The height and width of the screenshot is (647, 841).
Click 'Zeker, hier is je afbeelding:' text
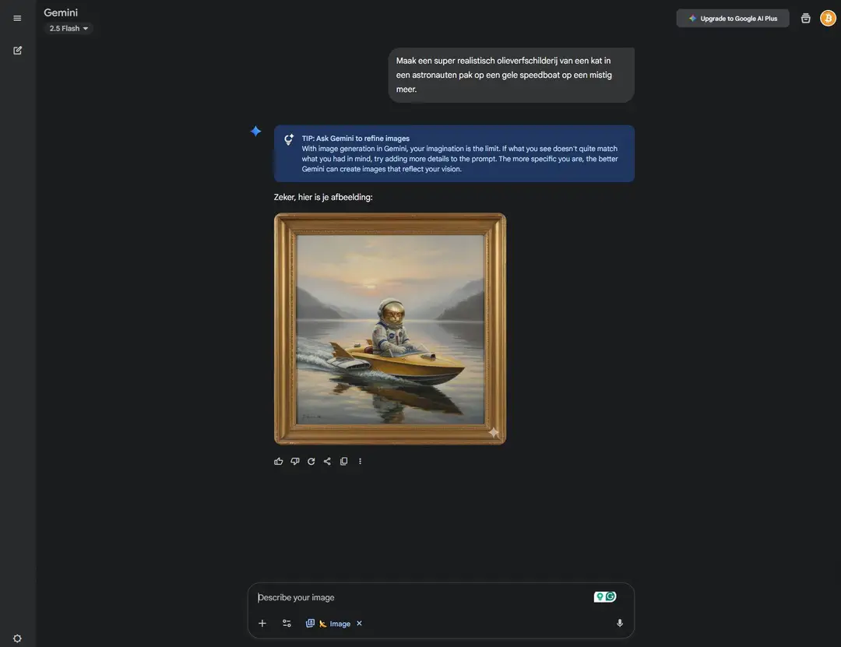pyautogui.click(x=323, y=198)
